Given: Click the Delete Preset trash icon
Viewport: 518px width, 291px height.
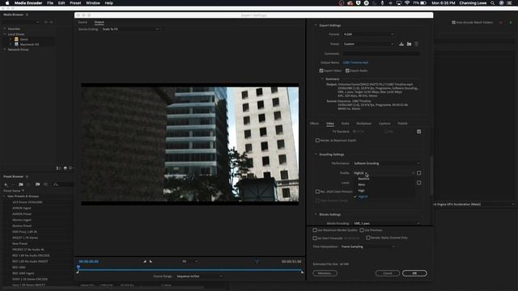Looking at the screenshot, I should [417, 44].
